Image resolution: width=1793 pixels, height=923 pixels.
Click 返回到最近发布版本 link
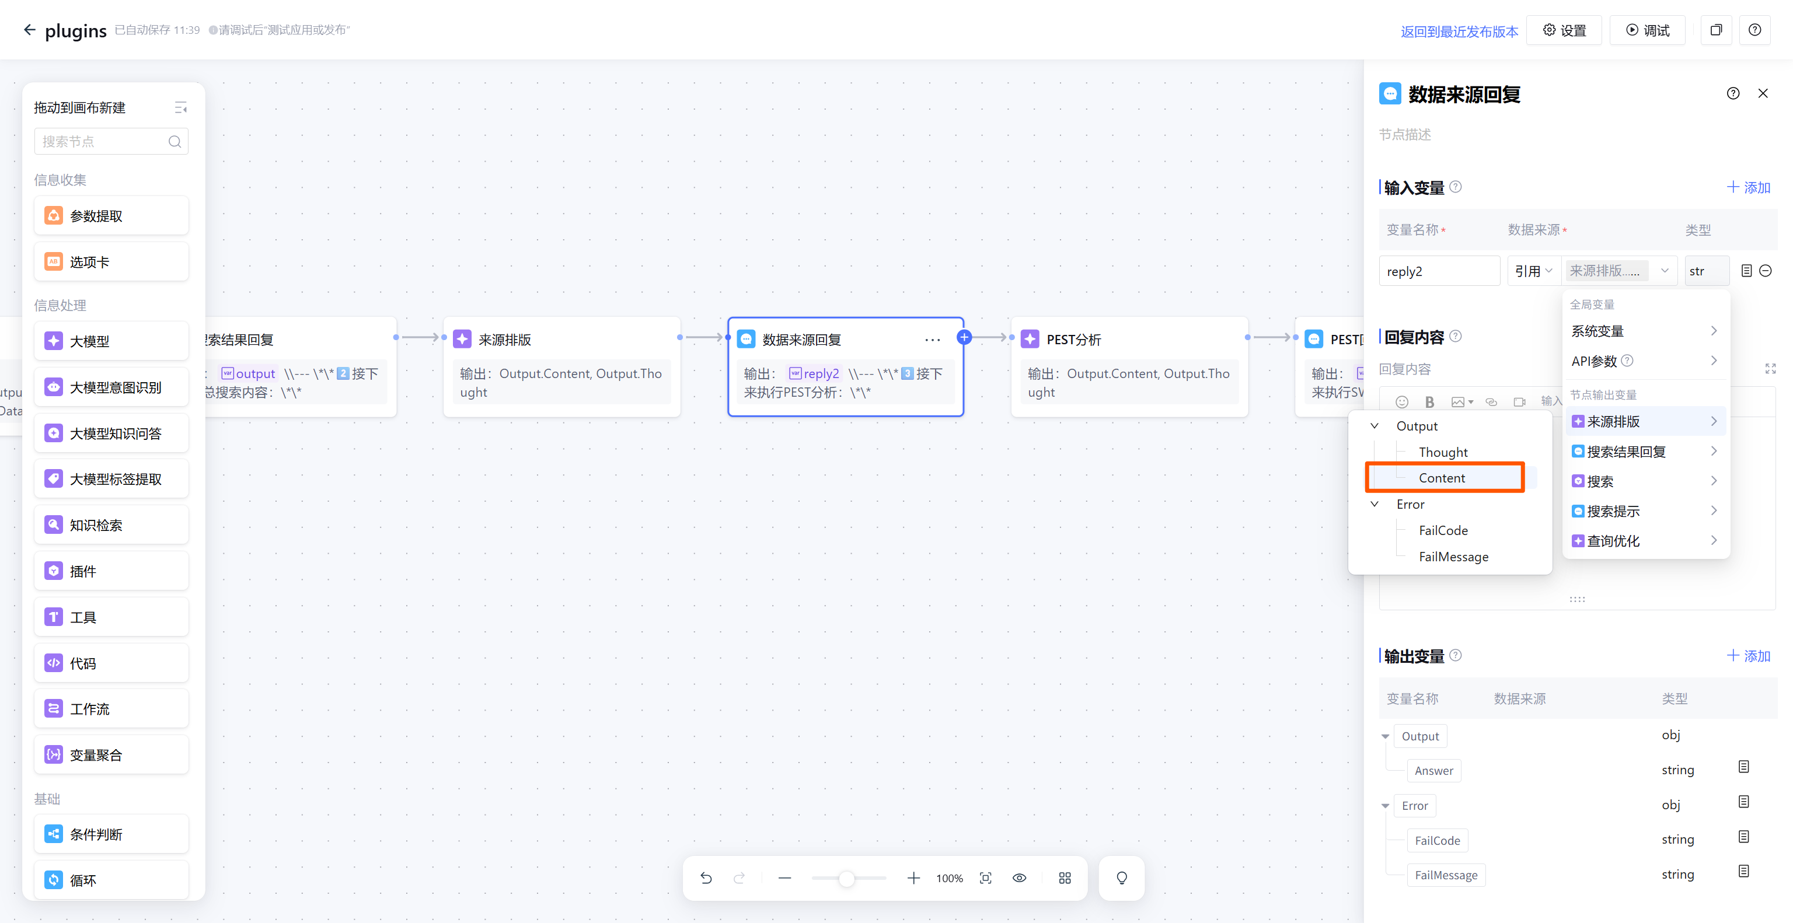(x=1459, y=30)
